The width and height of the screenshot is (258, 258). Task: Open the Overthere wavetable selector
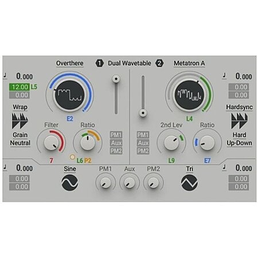point(70,63)
